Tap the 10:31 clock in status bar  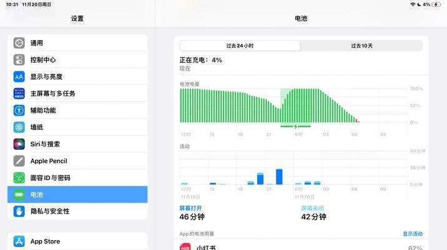(12, 4)
